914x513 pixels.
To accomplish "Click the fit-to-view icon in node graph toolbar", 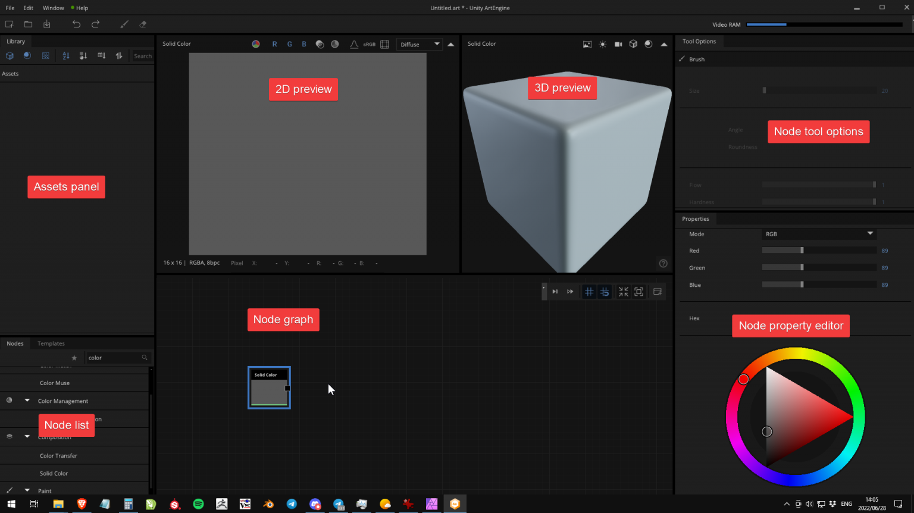I will [x=638, y=292].
